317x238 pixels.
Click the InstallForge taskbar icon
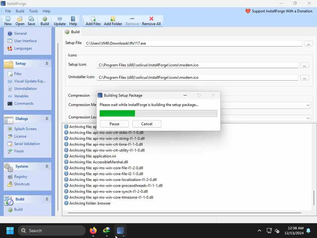(120, 231)
